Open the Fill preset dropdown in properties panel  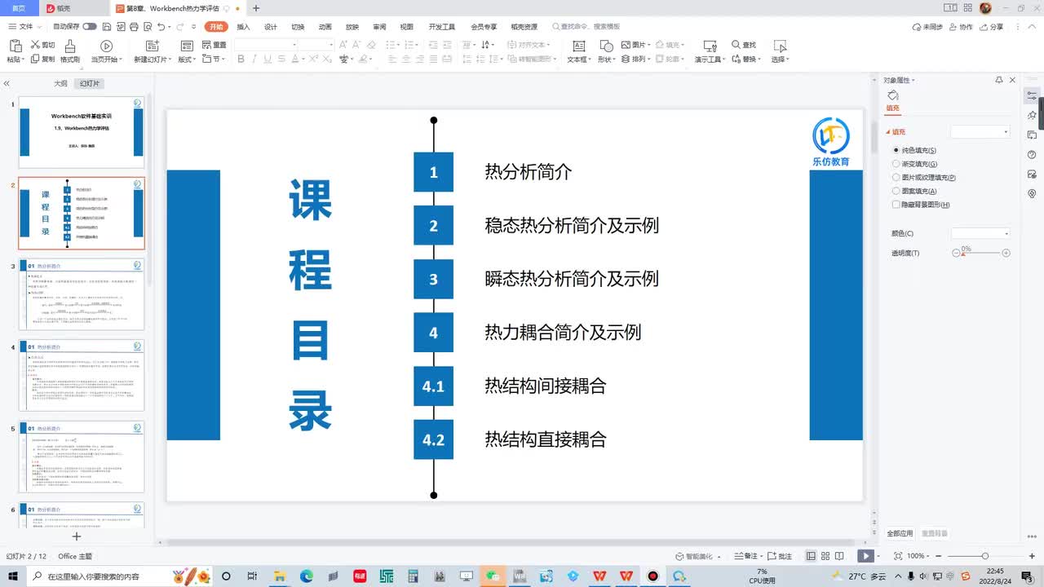coord(980,131)
